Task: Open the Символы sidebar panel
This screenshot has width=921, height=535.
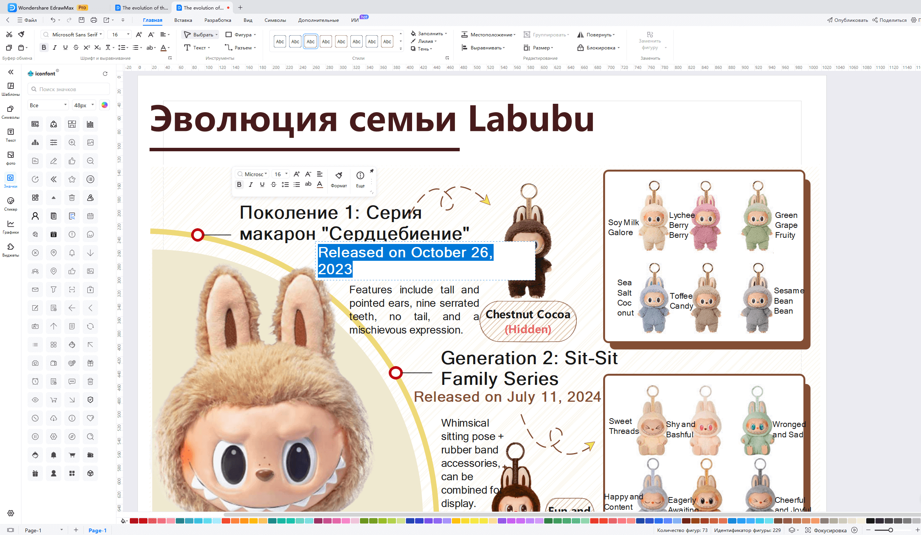Action: [x=11, y=112]
